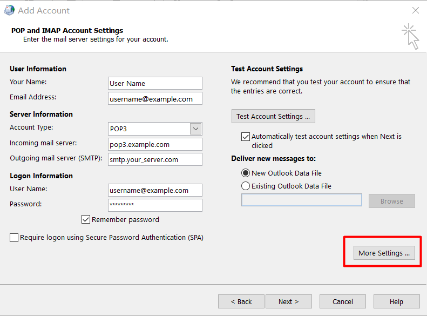Edit the Incoming mail server field
The width and height of the screenshot is (427, 316).
(x=155, y=145)
